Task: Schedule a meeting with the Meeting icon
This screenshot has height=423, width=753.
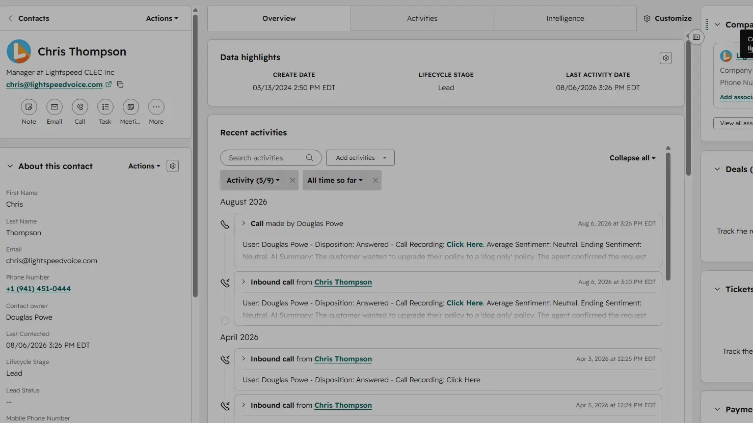Action: 131,107
